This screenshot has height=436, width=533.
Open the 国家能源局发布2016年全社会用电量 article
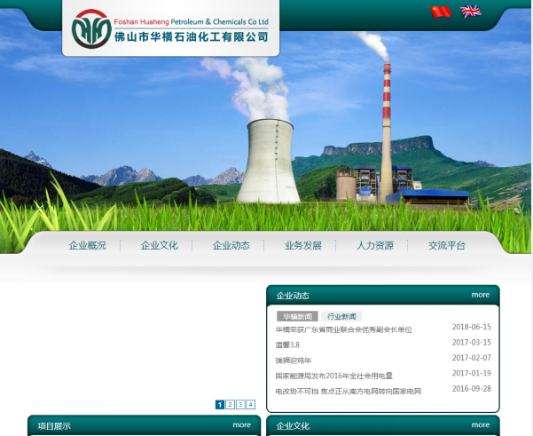[333, 376]
